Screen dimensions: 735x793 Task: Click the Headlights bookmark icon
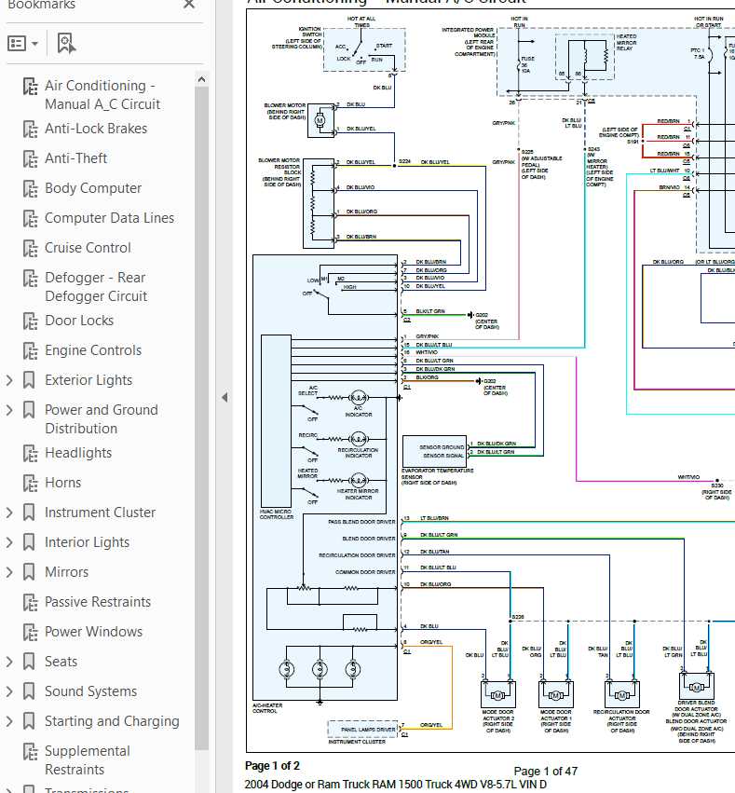click(x=31, y=454)
